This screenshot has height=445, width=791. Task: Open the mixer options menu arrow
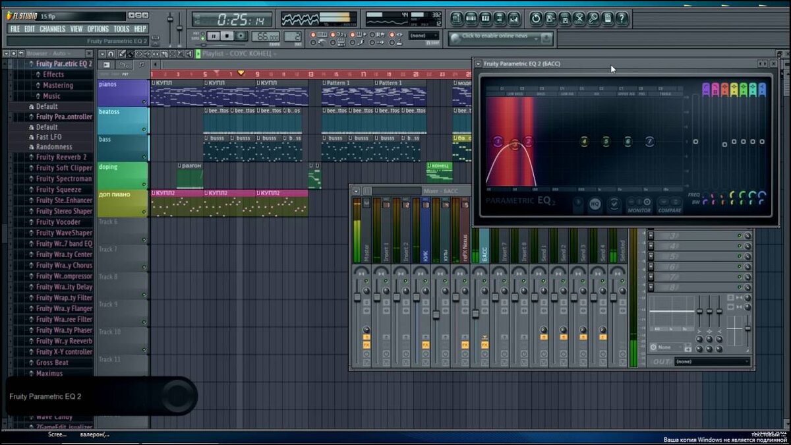356,191
